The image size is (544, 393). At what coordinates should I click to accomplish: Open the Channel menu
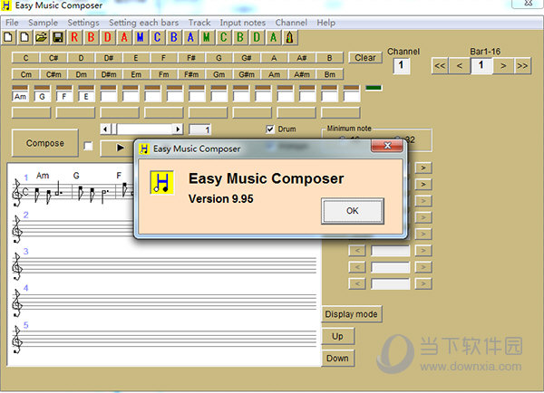[x=291, y=23]
